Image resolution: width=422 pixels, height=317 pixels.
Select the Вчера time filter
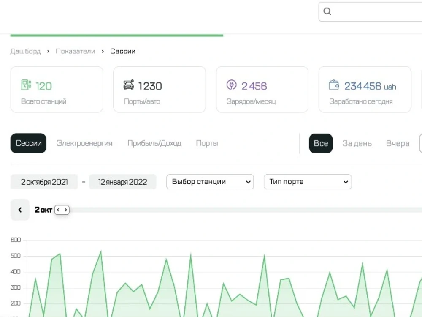[397, 143]
